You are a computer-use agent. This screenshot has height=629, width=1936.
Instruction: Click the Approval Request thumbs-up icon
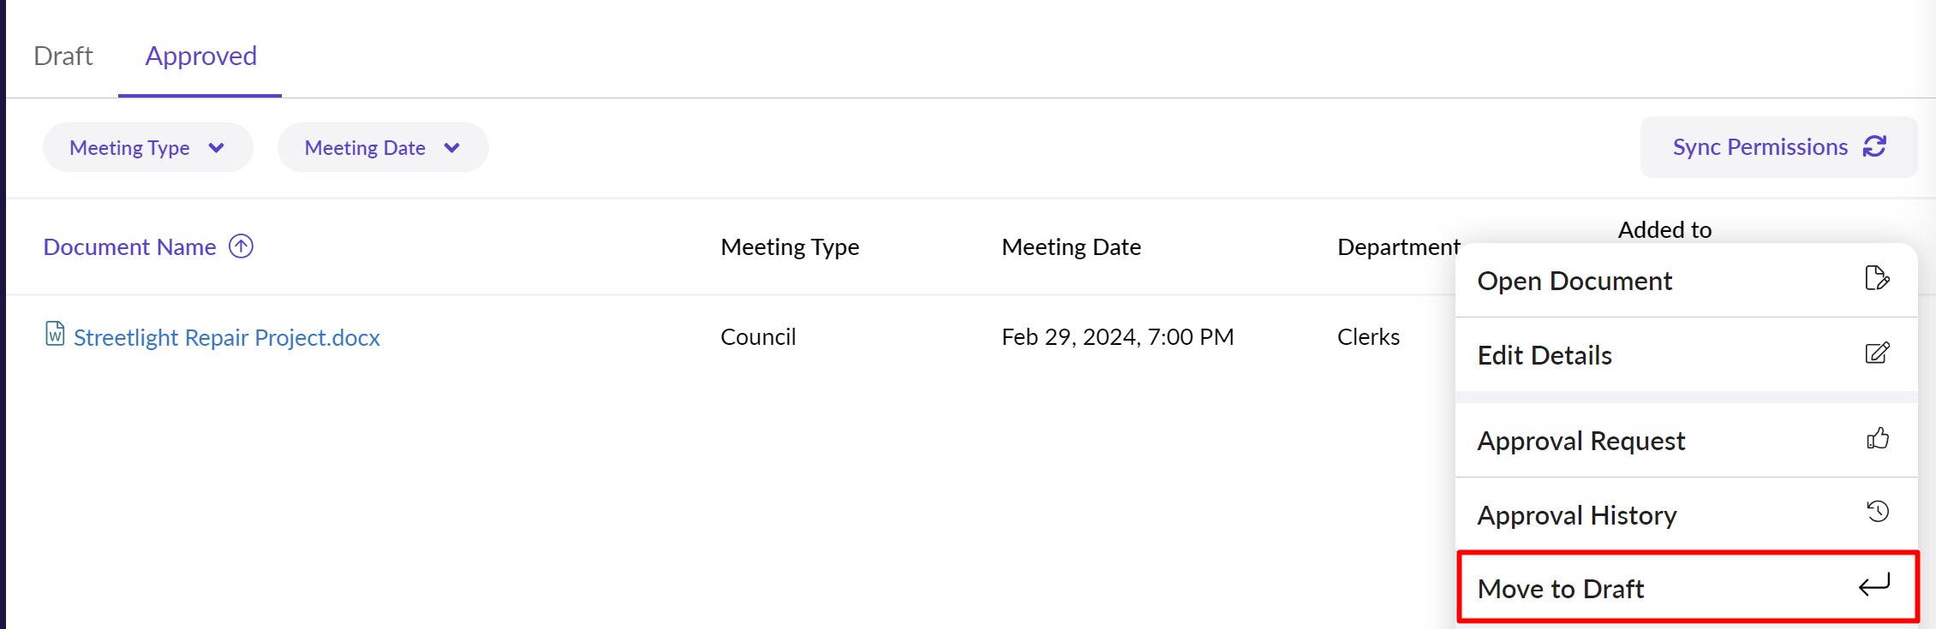1877,438
